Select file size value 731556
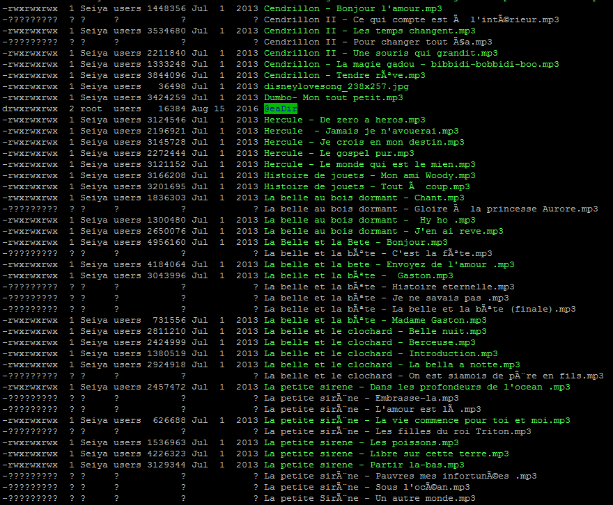The height and width of the screenshot is (505, 613). click(169, 321)
